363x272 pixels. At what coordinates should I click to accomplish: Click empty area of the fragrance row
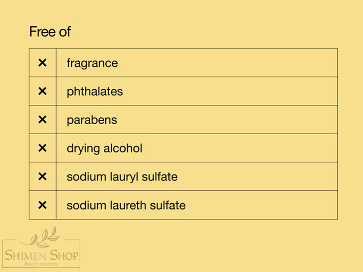tap(227, 63)
